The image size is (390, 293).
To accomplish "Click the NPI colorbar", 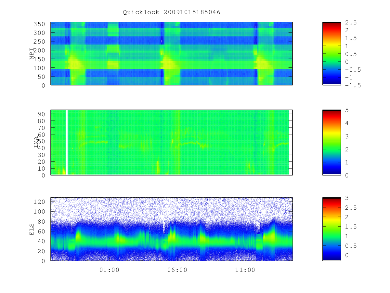I will coord(331,54).
